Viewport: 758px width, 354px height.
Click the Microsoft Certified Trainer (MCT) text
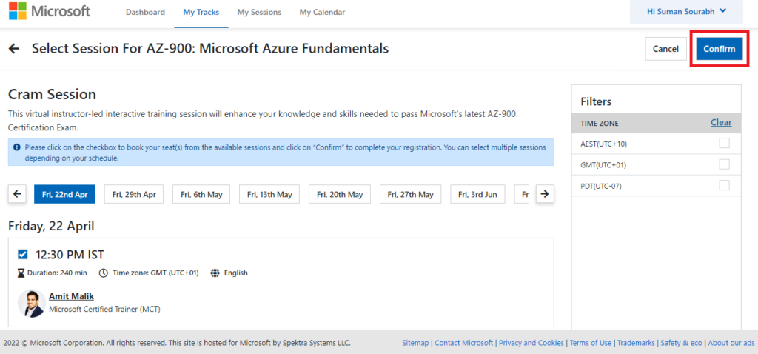[104, 309]
